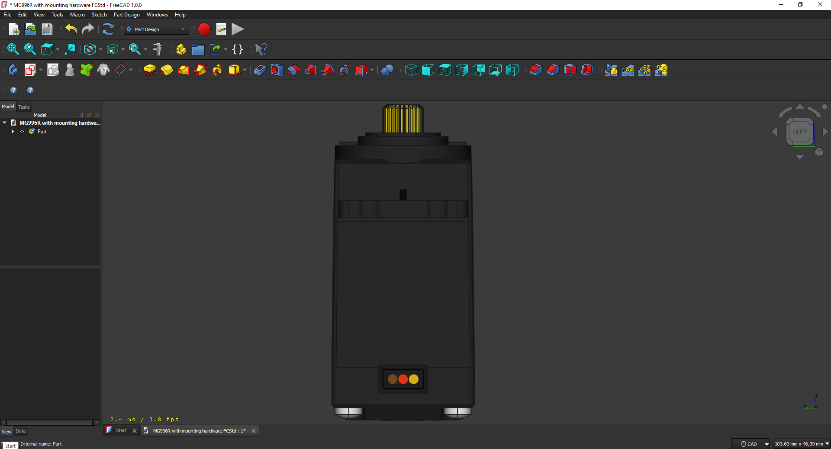Screen dimensions: 831x449
Task: Toggle visibility eye of Part
Action: pyautogui.click(x=22, y=132)
